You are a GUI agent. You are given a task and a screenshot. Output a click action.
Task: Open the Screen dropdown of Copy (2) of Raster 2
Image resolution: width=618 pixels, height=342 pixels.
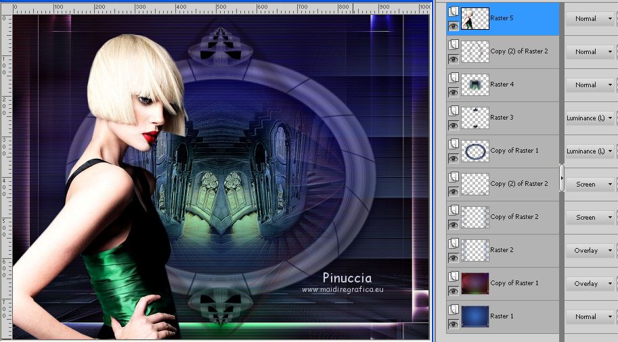[591, 184]
